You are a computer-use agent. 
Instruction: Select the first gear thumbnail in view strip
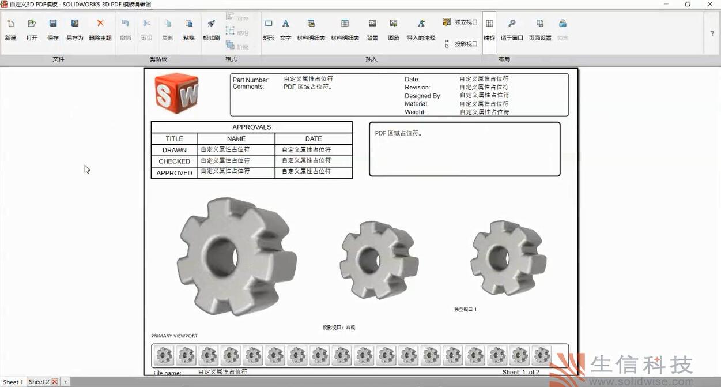click(x=164, y=355)
